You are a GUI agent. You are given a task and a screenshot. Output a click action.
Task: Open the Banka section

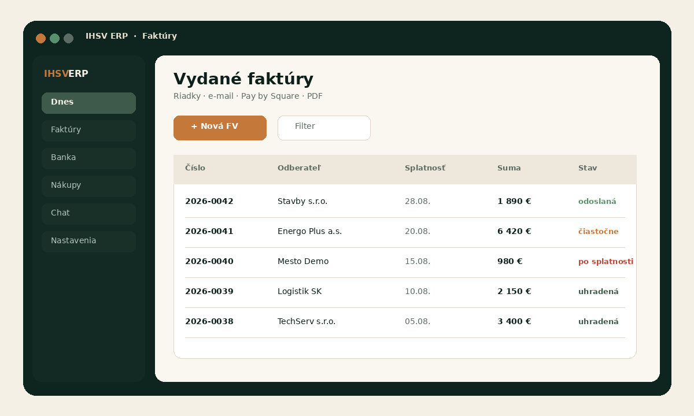point(88,158)
